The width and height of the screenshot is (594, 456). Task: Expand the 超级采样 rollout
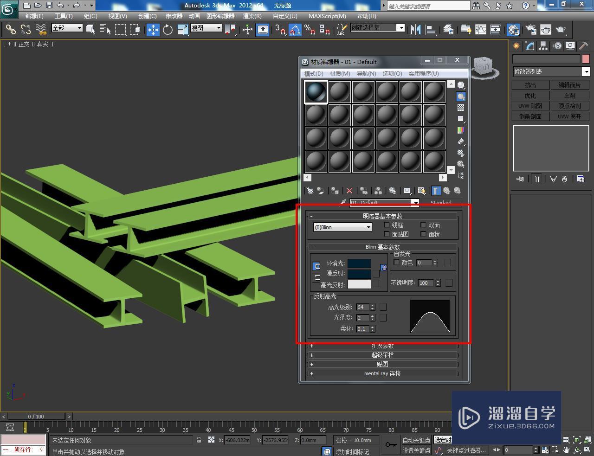382,355
